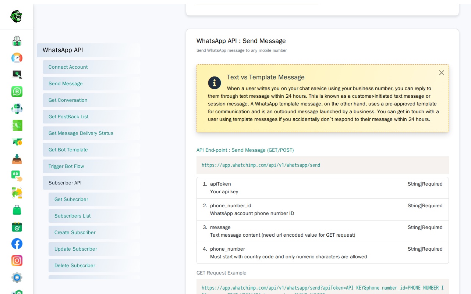Select the Get Bot Template item

(x=91, y=150)
